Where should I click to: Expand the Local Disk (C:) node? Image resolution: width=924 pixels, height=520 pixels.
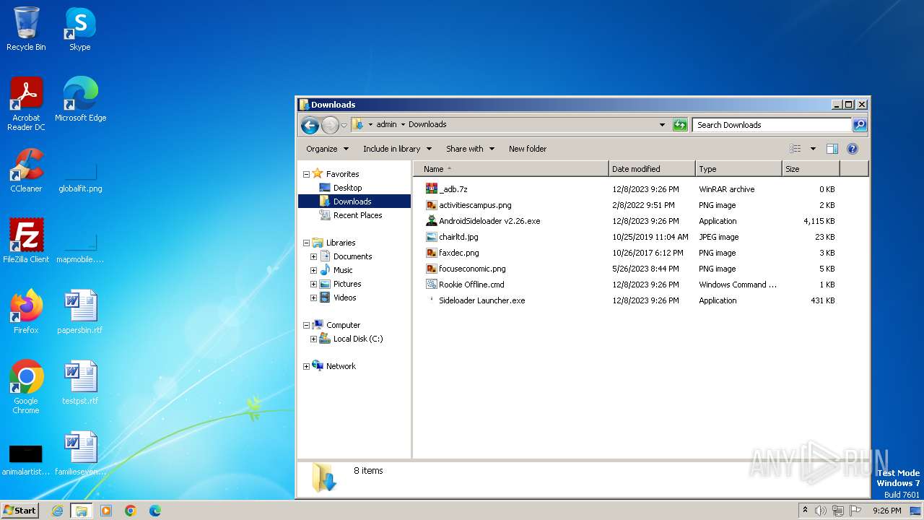click(x=313, y=339)
